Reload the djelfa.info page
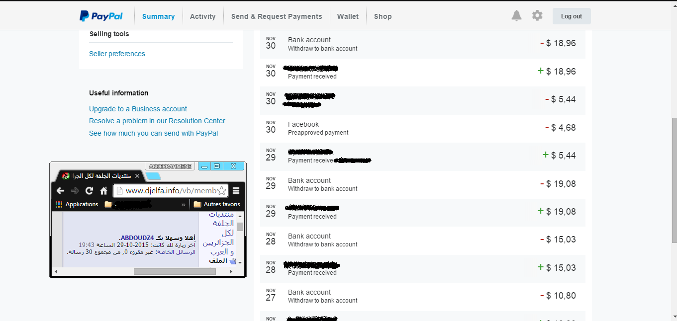The width and height of the screenshot is (677, 321). point(90,191)
